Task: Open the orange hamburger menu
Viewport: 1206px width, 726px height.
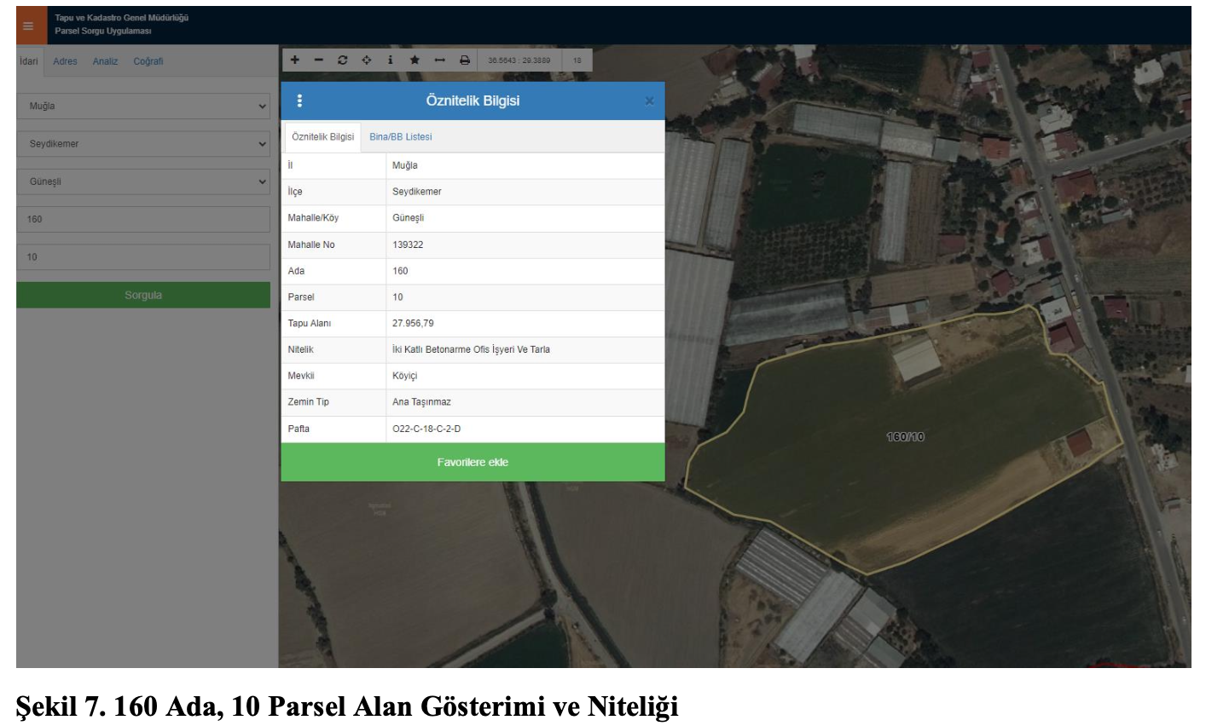Action: tap(28, 26)
